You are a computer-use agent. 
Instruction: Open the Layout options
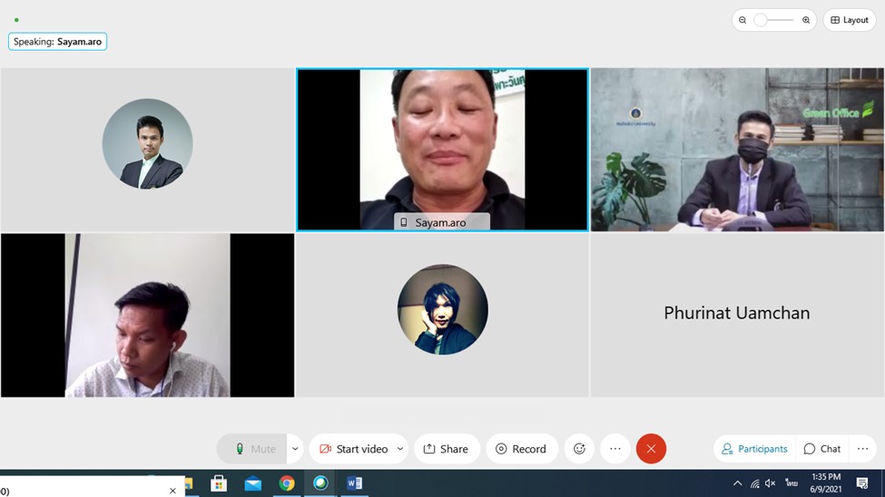click(850, 20)
